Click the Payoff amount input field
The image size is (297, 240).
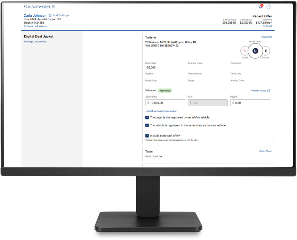[x=250, y=103]
